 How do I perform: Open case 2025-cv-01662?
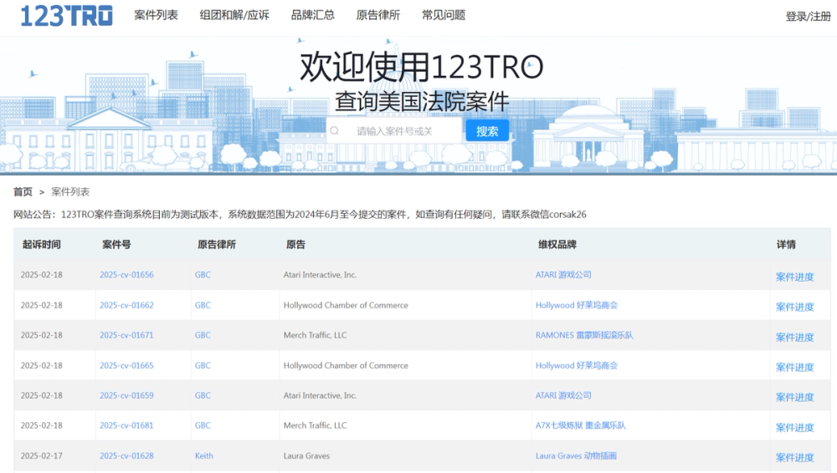[x=126, y=305]
